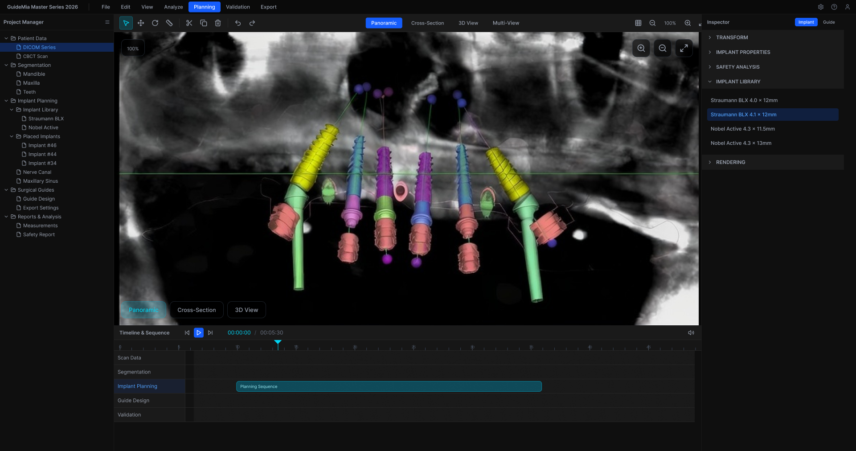Click the rotate tool icon

click(x=155, y=23)
